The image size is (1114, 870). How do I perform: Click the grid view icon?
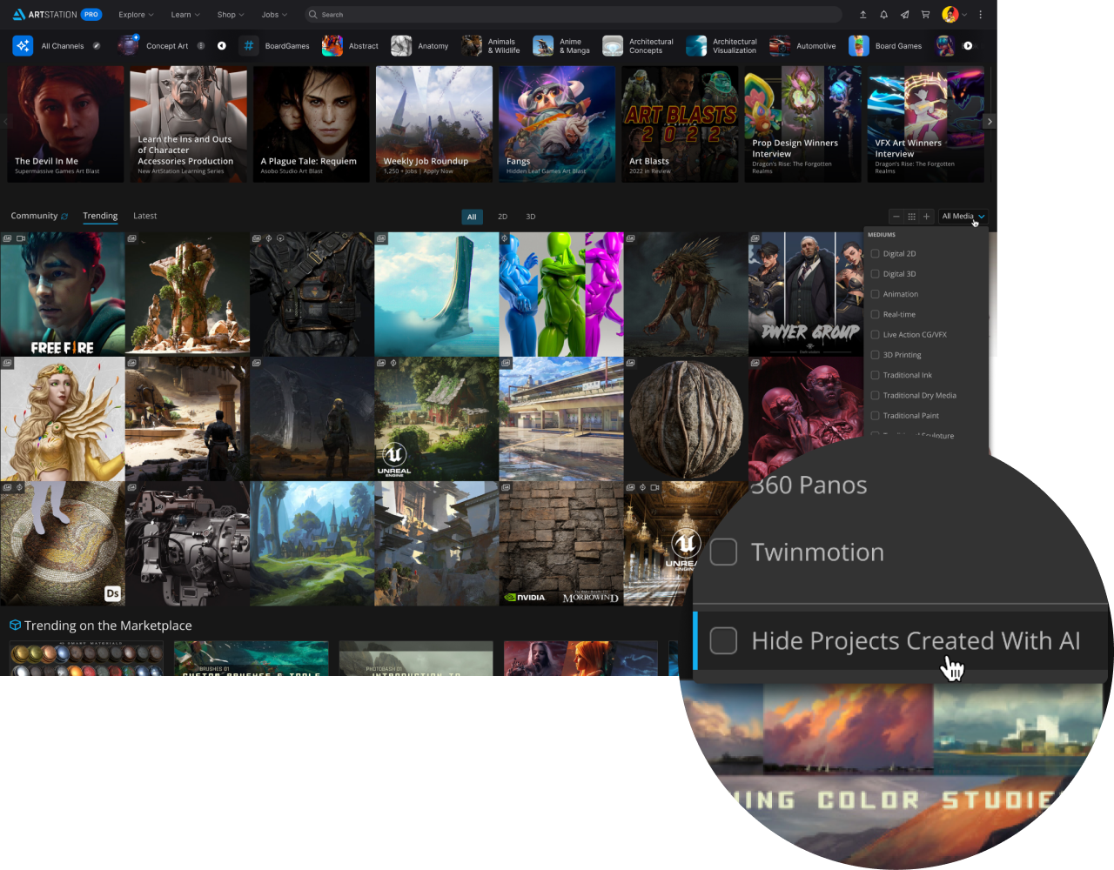911,216
